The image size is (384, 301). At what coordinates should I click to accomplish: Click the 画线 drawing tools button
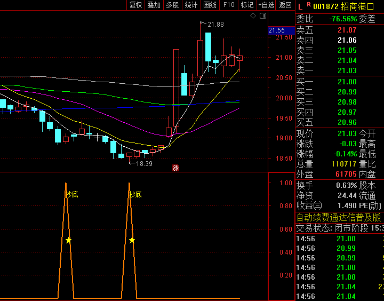pos(210,5)
